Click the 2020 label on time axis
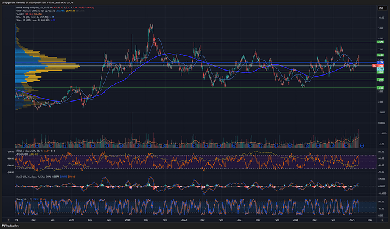390x229 pixels. [x=71, y=220]
